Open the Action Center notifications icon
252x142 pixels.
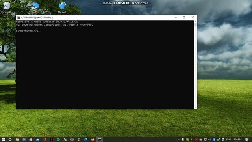(247, 140)
